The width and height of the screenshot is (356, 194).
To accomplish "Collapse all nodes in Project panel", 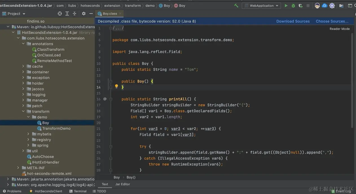I will coord(74,13).
